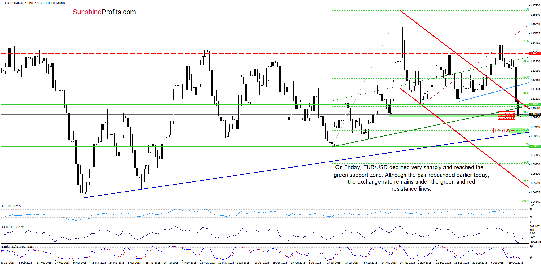Click the 10 Jun 2015 date label
541x265 pixels.
click(262, 263)
